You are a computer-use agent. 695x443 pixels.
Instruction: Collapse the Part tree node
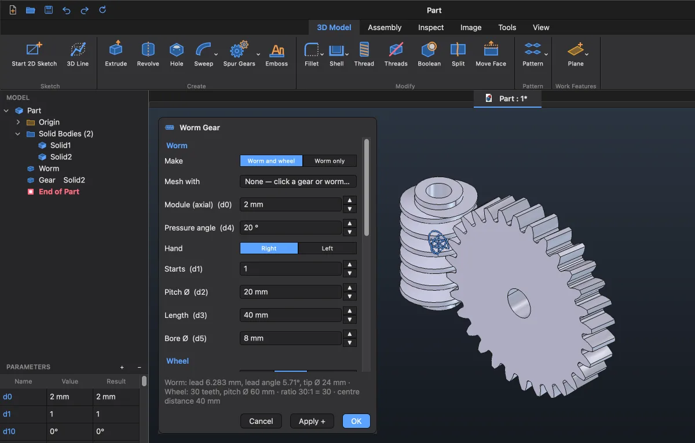6,111
